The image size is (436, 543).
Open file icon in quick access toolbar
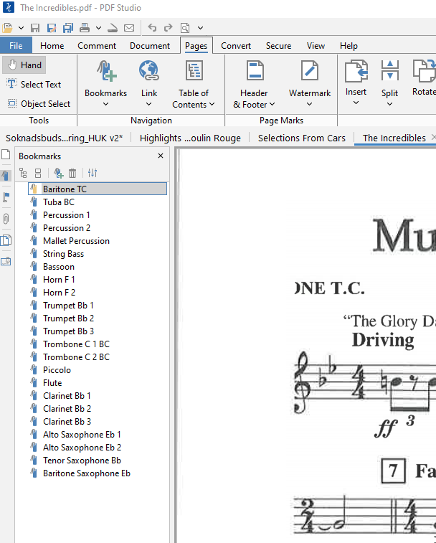[7, 28]
